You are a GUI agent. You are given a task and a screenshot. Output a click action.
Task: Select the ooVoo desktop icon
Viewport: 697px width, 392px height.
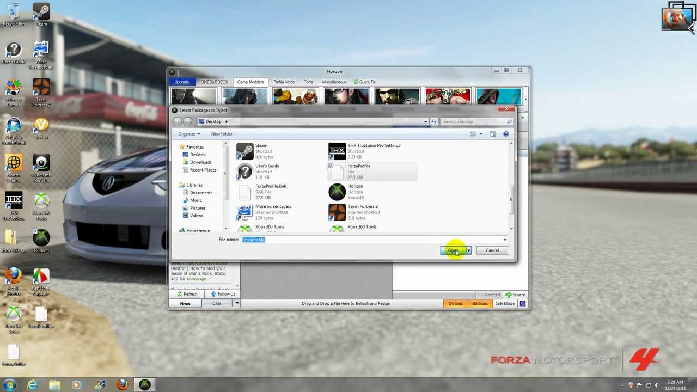point(41,129)
